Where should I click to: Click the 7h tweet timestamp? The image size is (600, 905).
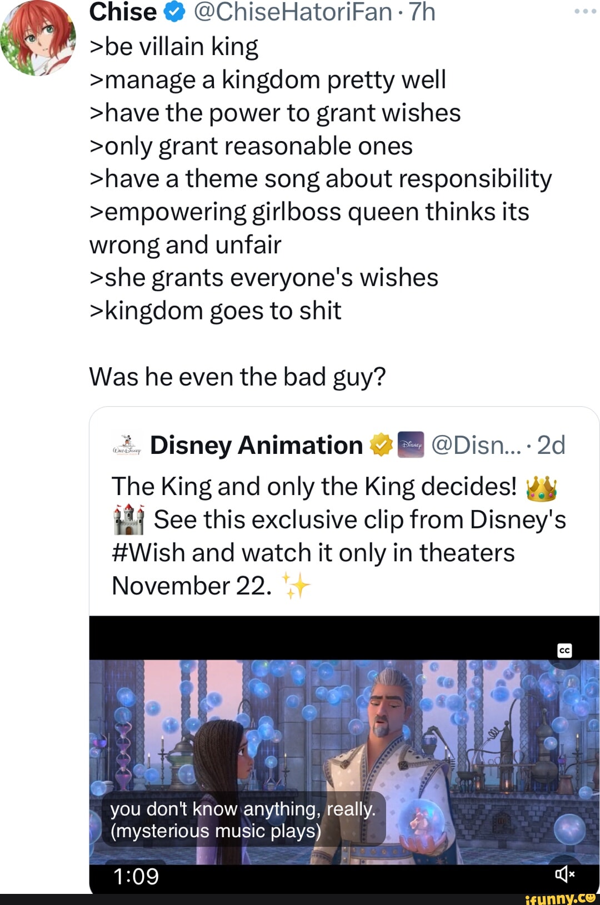[422, 12]
